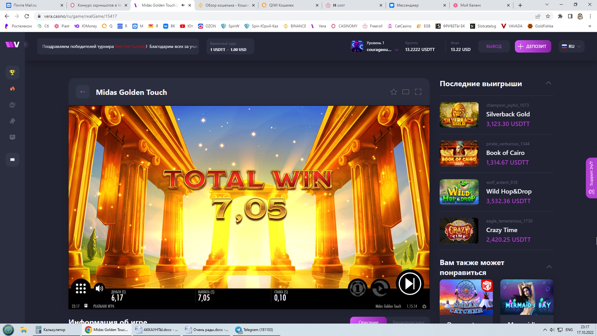Open the trophy tournaments sidebar icon
The height and width of the screenshot is (336, 597).
pos(12,72)
